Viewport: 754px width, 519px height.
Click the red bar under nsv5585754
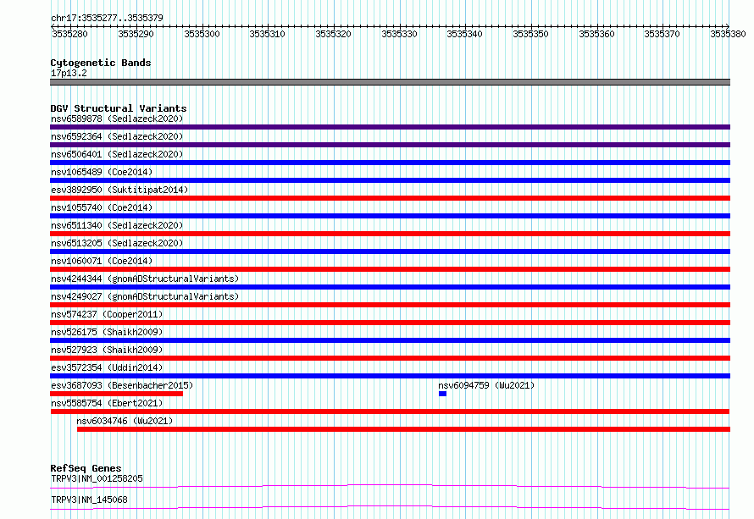coord(390,411)
